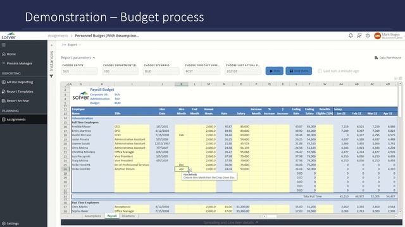Collapse the Report parameters section
This screenshot has height=227, width=405.
tap(78, 57)
